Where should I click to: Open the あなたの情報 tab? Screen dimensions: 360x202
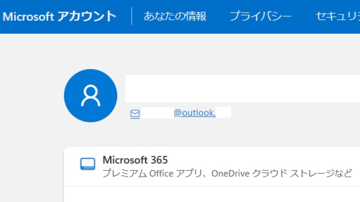coord(175,17)
